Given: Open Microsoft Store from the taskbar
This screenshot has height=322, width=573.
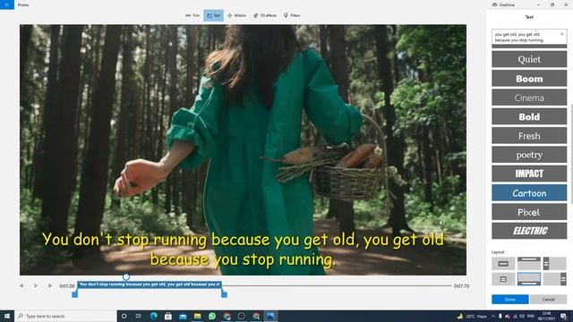Looking at the screenshot, I should [x=168, y=316].
